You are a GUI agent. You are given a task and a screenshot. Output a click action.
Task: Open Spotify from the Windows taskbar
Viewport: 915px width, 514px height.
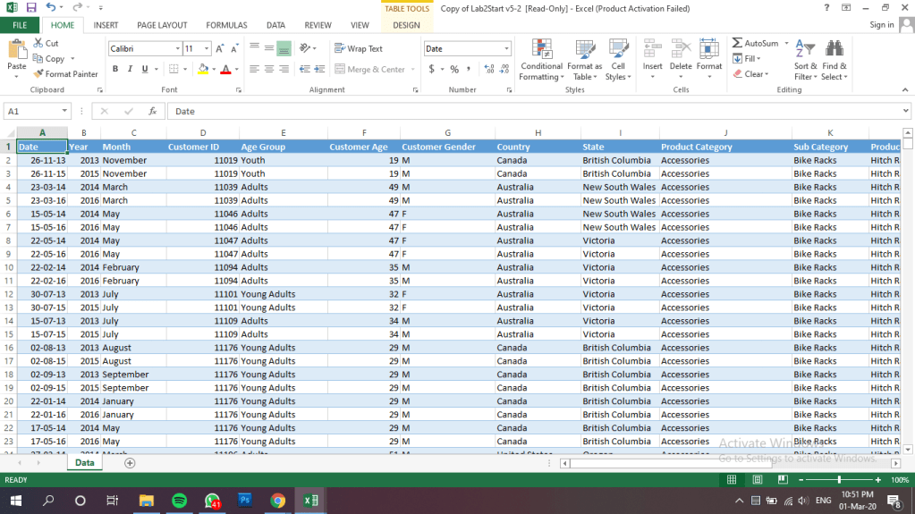(178, 501)
